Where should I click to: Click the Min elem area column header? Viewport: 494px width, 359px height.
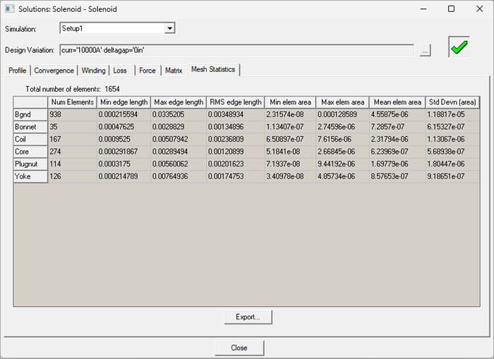290,102
